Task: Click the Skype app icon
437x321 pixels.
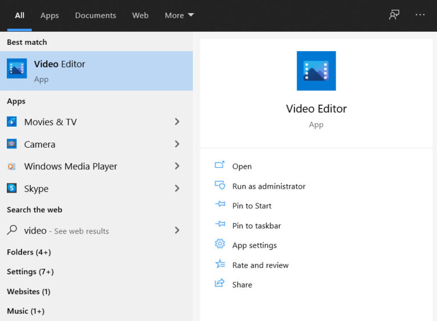Action: (12, 188)
